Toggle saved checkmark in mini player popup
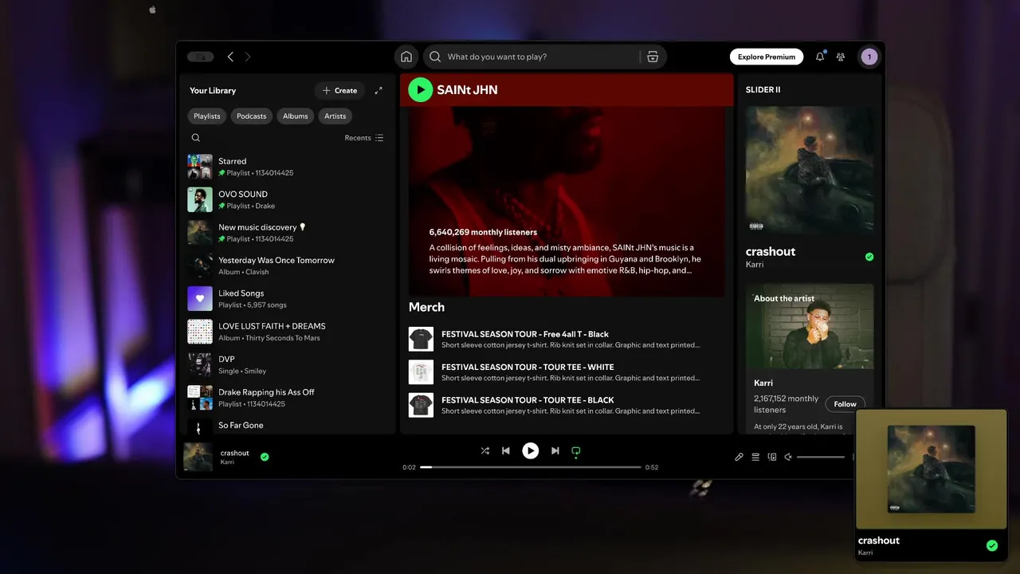Image resolution: width=1020 pixels, height=574 pixels. [x=992, y=546]
